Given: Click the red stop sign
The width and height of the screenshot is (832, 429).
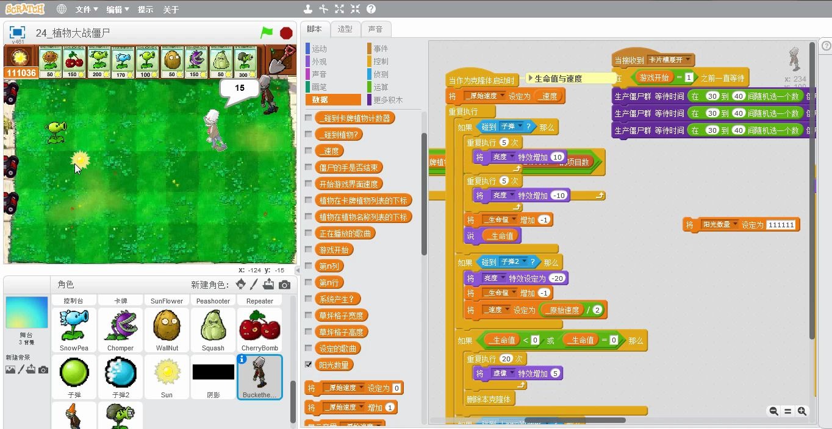Looking at the screenshot, I should [x=286, y=33].
